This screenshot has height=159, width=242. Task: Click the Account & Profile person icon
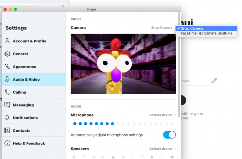(7, 41)
